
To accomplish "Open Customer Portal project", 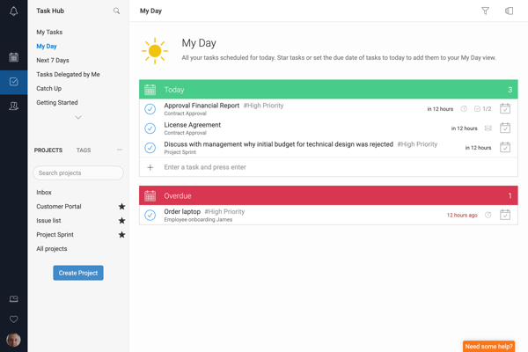I will 59,207.
